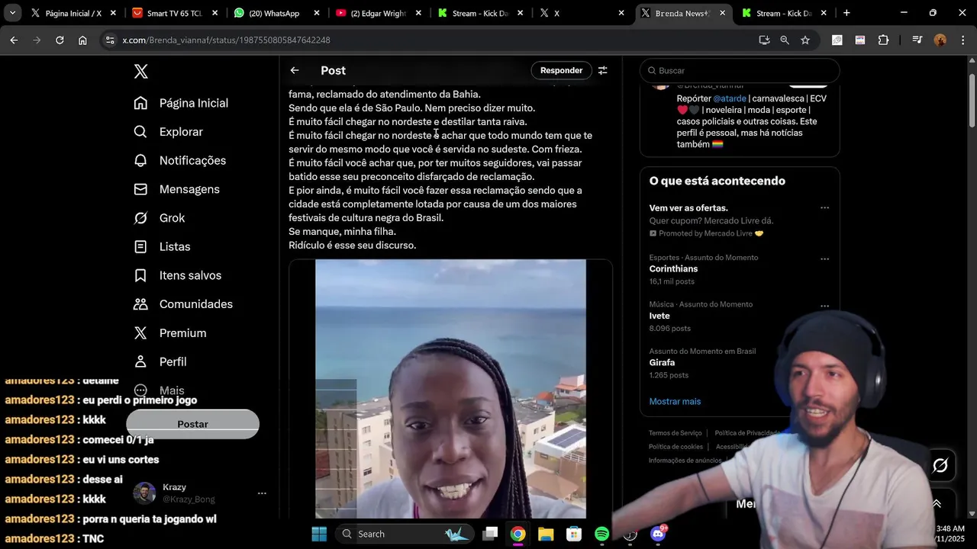The width and height of the screenshot is (977, 549).
Task: Open the Perfil person icon
Action: tap(140, 361)
